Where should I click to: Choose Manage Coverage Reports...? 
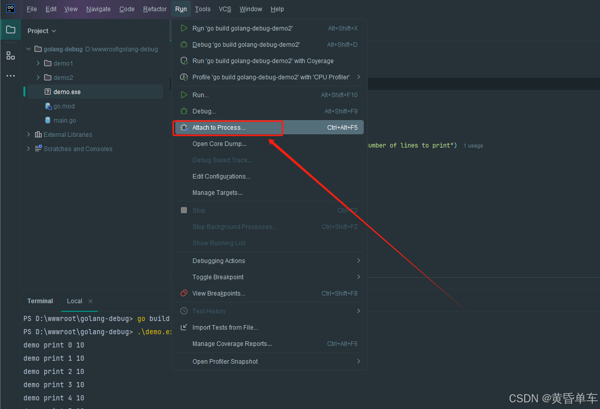(270, 343)
